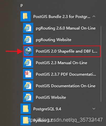Open PostGIS 2.0 Shapefile and DBF Loader
Screen dimensions: 106x126
pyautogui.click(x=62, y=51)
